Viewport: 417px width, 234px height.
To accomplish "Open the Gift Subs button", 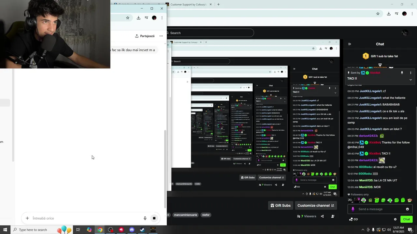I will (x=280, y=205).
